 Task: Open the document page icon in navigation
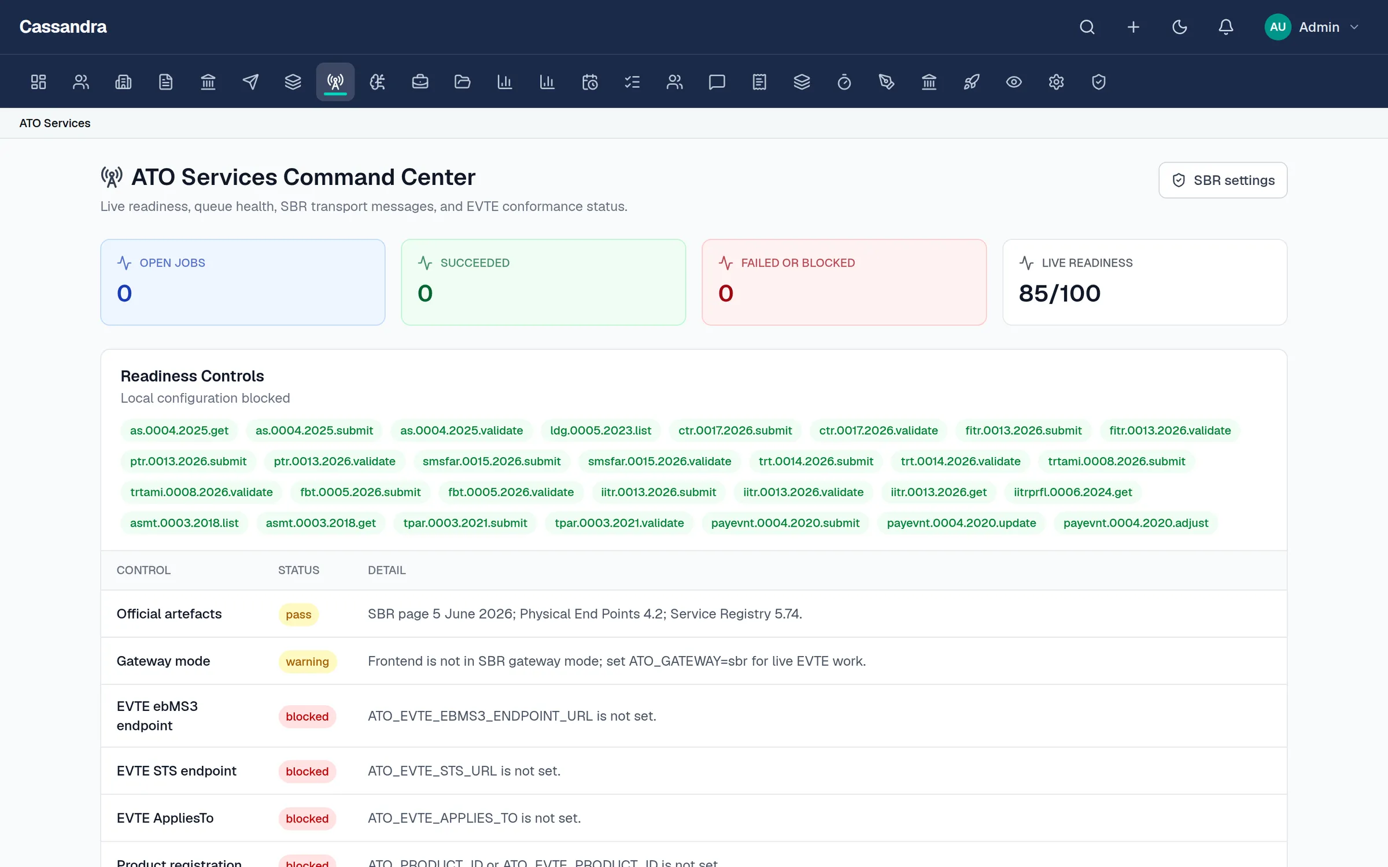[x=165, y=82]
